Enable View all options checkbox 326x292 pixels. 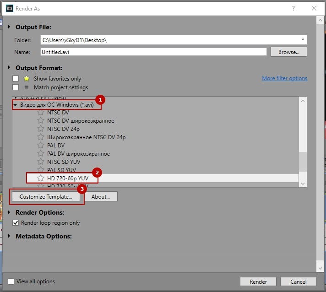click(11, 281)
